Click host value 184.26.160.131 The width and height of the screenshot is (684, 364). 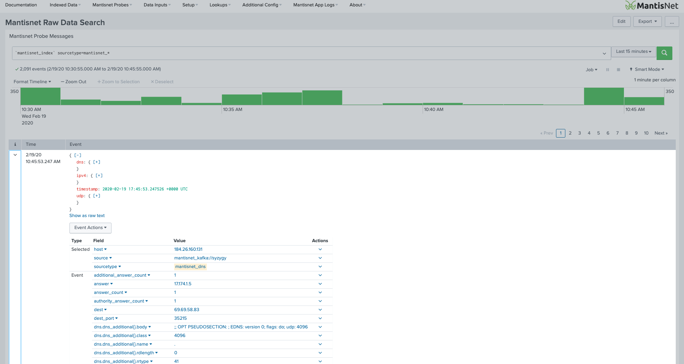tap(188, 249)
